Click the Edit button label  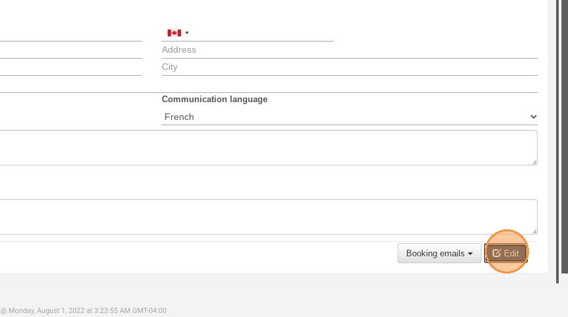point(511,253)
